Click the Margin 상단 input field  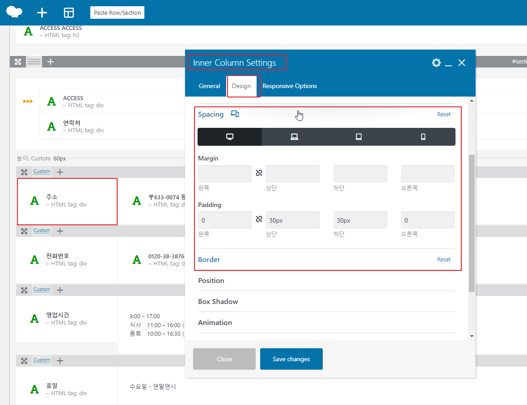pyautogui.click(x=293, y=174)
